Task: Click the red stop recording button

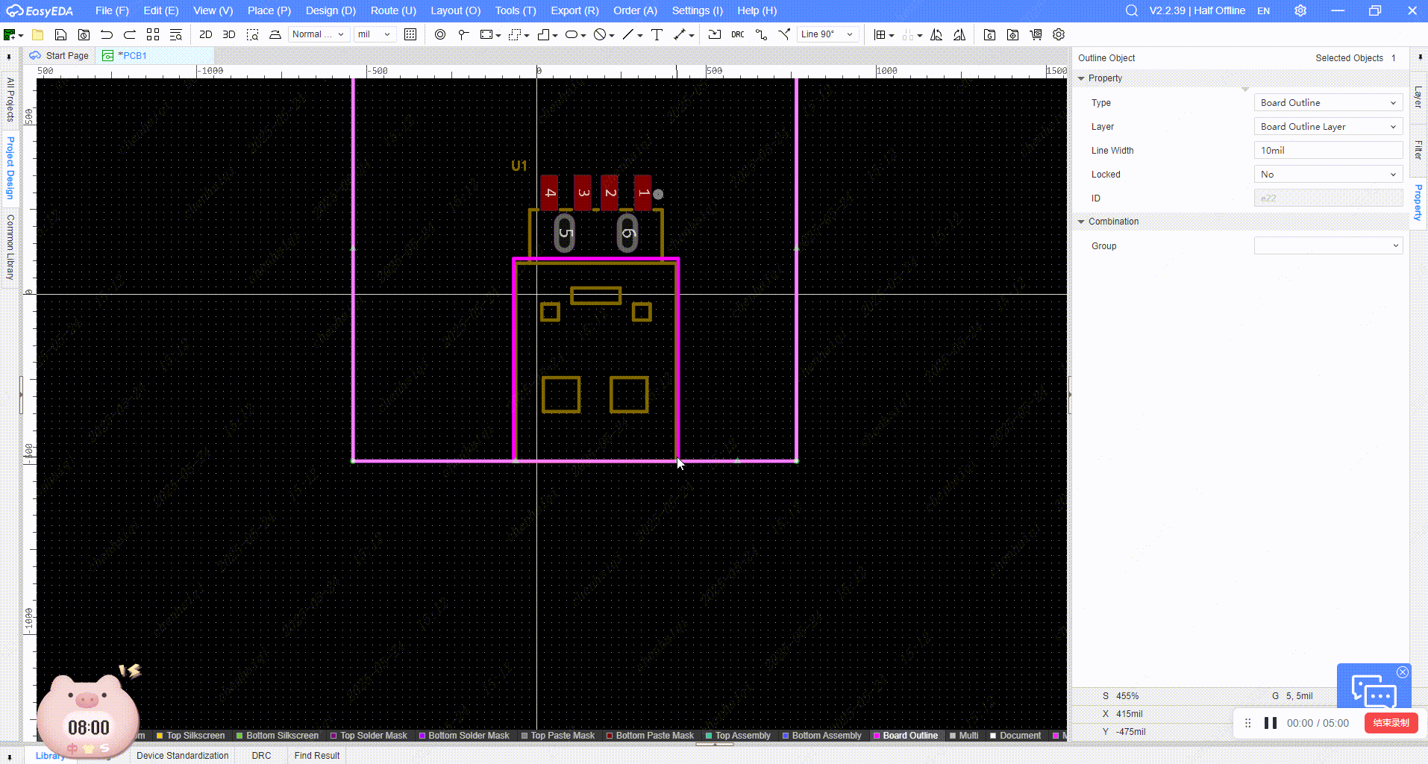Action: (1391, 723)
